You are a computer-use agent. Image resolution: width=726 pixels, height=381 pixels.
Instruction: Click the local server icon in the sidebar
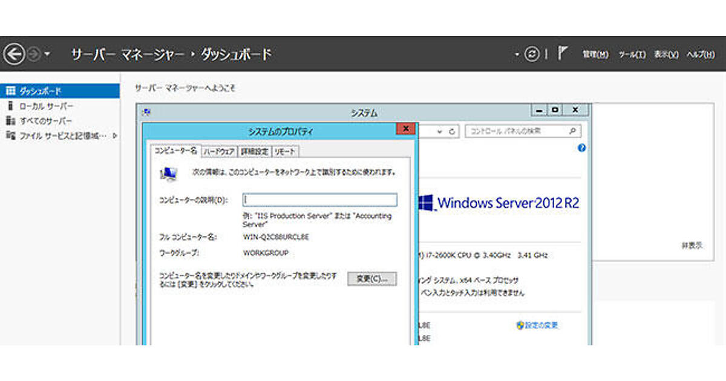[10, 106]
